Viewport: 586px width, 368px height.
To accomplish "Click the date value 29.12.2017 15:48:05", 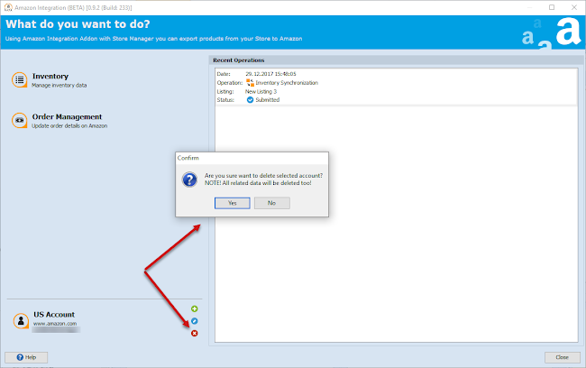I will [270, 74].
